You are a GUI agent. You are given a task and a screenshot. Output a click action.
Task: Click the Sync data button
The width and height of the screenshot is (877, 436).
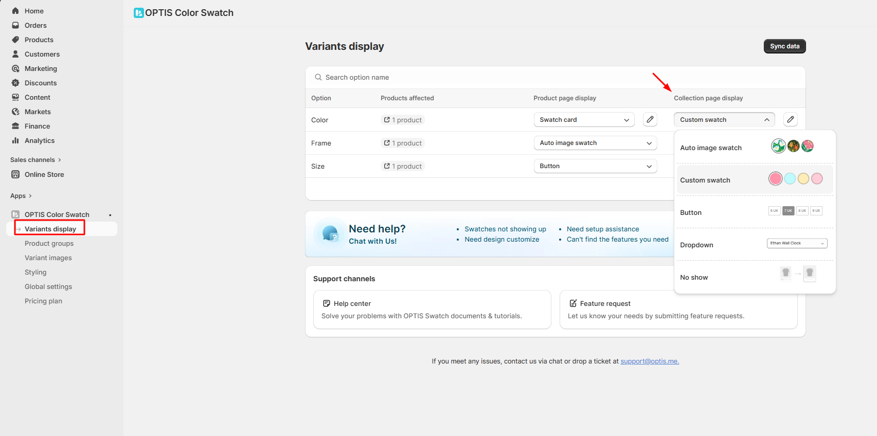[x=784, y=46]
